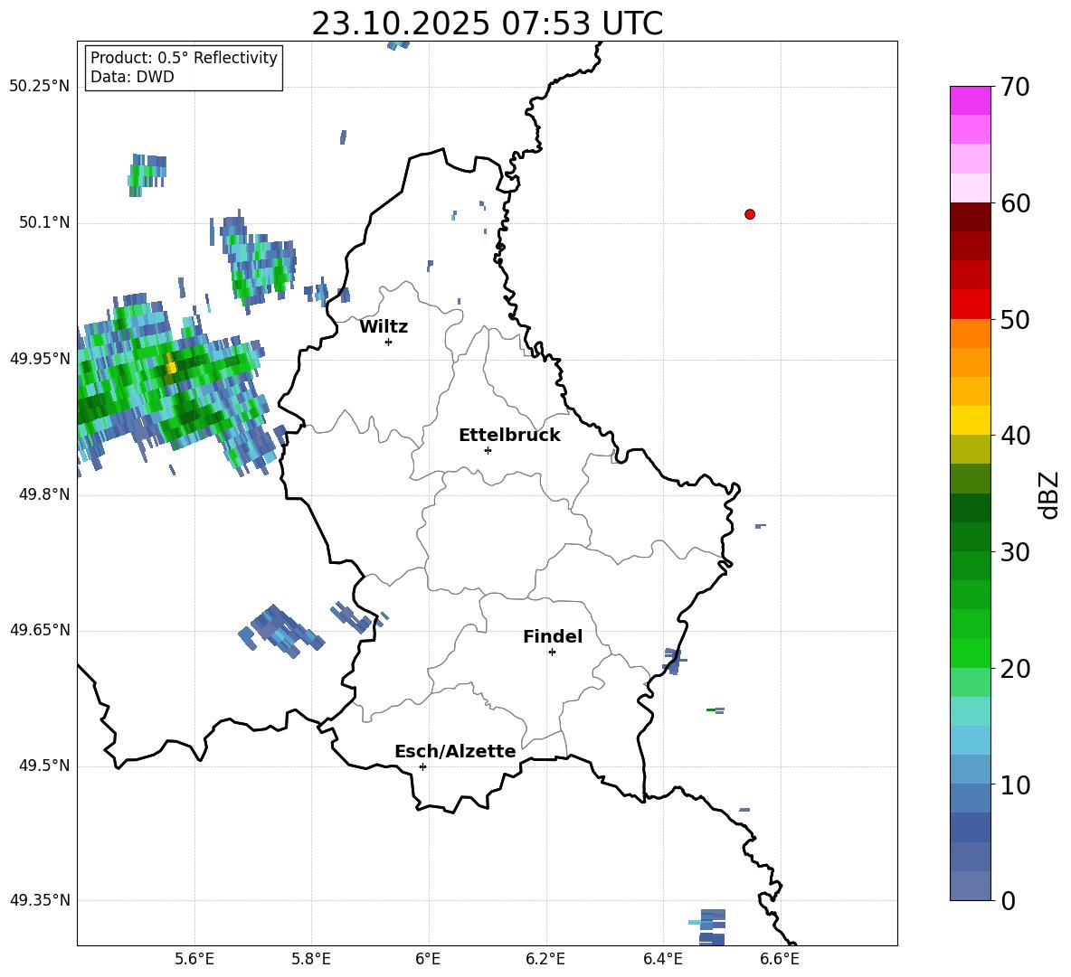The width and height of the screenshot is (1071, 977).
Task: Click the 70 value on the colorbar
Action: (1015, 87)
